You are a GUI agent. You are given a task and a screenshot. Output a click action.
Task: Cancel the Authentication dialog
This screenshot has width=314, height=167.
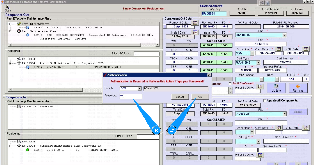pyautogui.click(x=180, y=97)
